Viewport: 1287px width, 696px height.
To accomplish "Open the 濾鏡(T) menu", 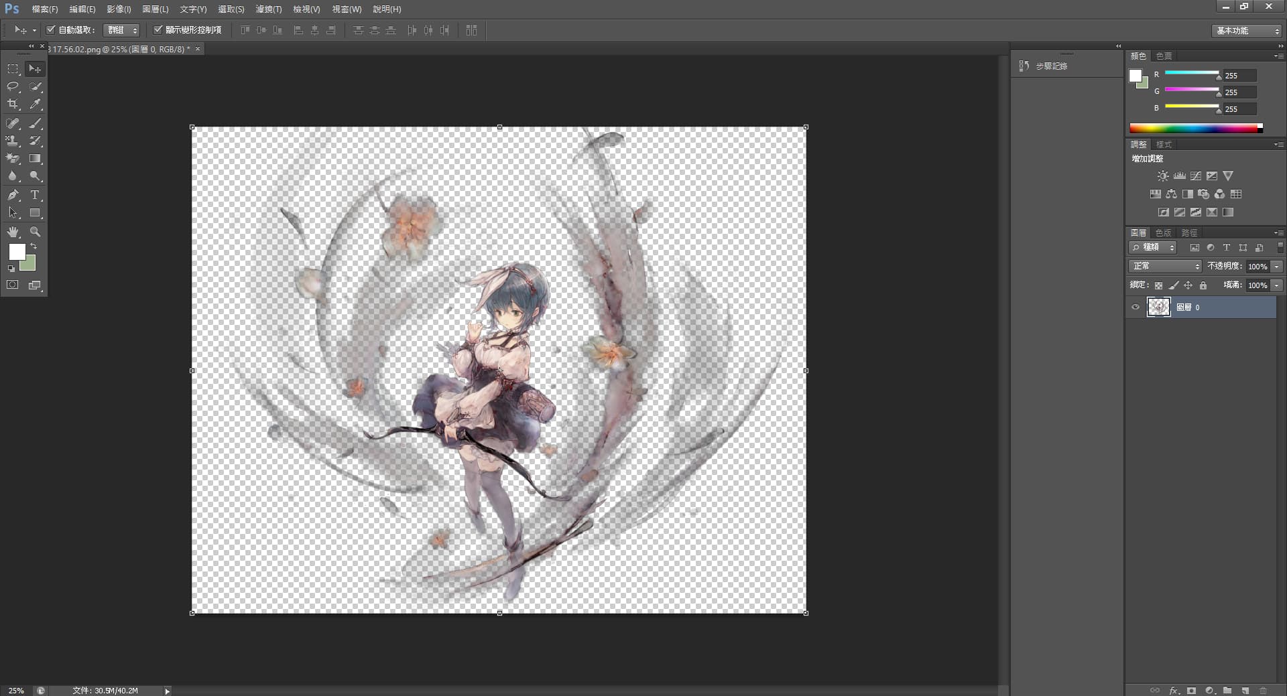I will [268, 9].
